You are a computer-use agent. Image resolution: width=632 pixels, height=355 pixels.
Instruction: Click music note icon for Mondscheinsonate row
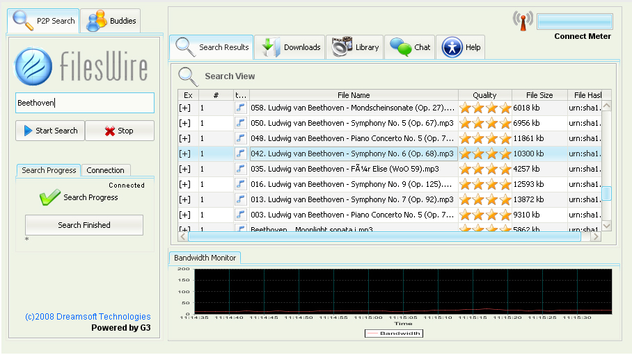(241, 108)
